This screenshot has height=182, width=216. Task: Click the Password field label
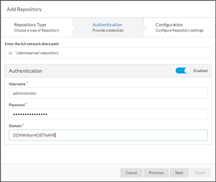[x=17, y=105]
